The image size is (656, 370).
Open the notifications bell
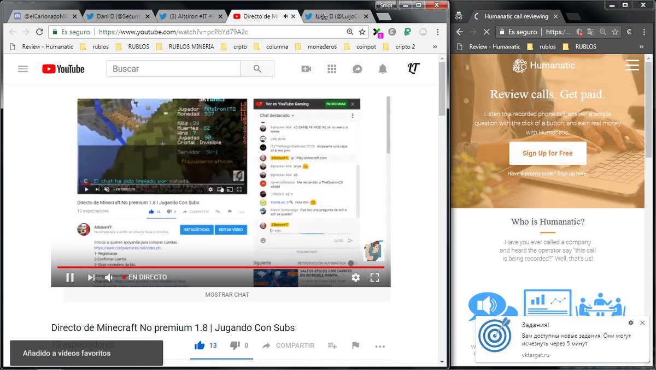383,69
